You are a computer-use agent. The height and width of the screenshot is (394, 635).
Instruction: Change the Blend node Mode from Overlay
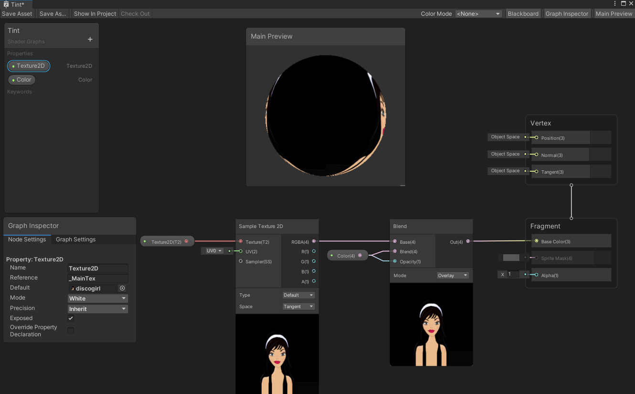coord(452,275)
